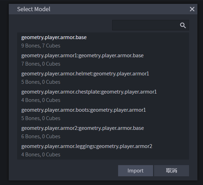Click the Import button
Screen dimensions: 203x185
136,171
